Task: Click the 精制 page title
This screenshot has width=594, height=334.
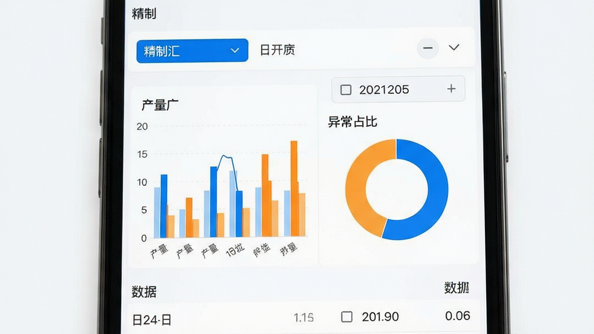Action: (144, 14)
